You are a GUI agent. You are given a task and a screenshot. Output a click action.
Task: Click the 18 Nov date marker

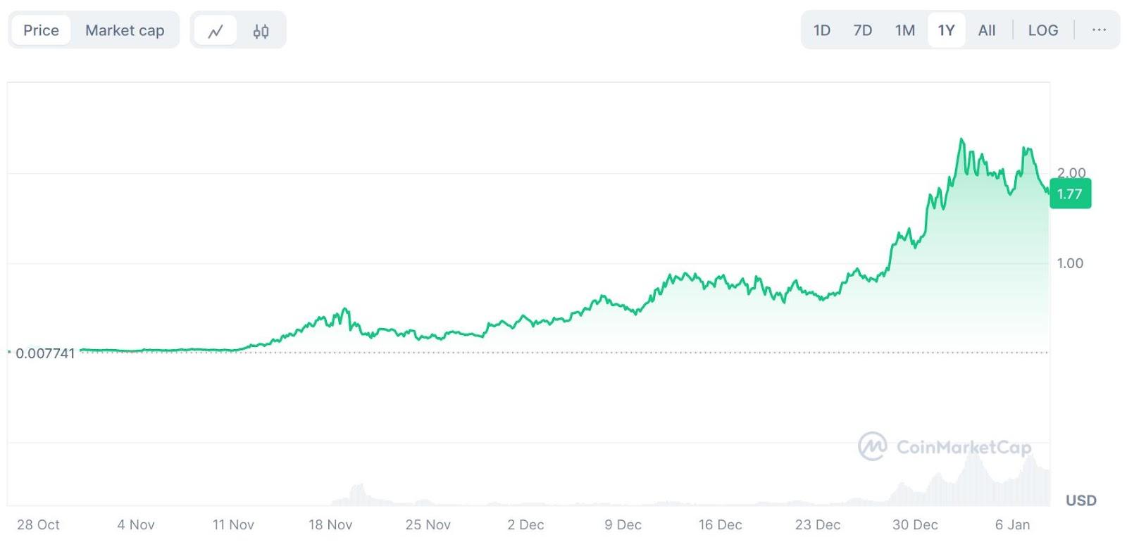tap(330, 524)
